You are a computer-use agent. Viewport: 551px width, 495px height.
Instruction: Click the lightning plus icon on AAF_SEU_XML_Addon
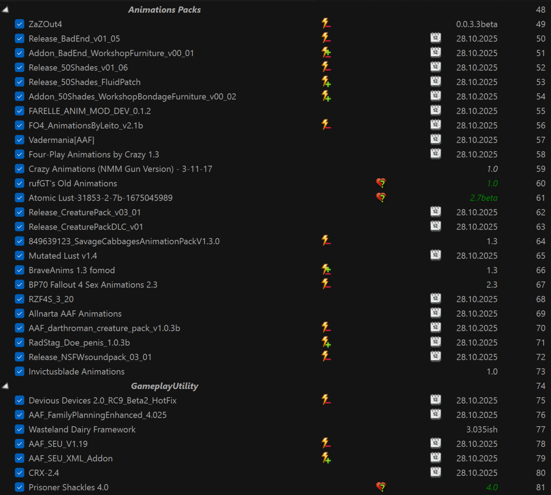(x=326, y=458)
